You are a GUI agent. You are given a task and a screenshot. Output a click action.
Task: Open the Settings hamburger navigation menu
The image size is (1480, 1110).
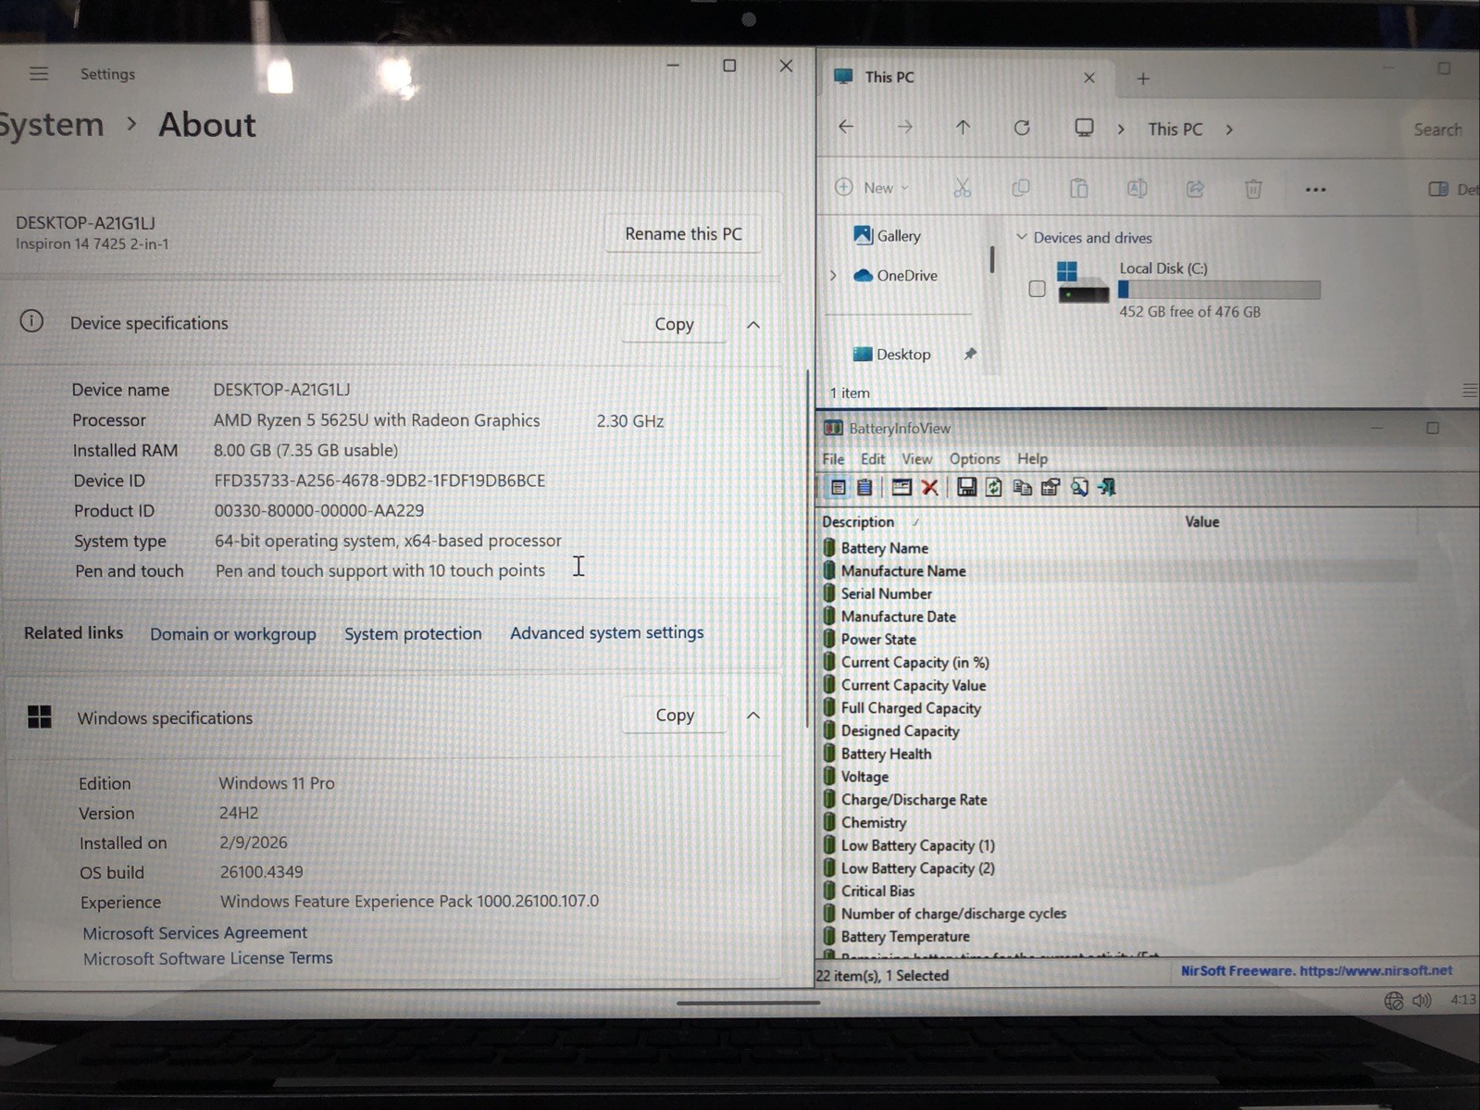39,73
